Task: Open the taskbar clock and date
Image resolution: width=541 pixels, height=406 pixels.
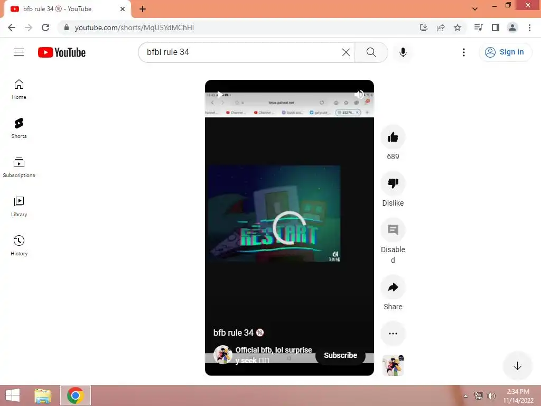Action: [x=518, y=395]
